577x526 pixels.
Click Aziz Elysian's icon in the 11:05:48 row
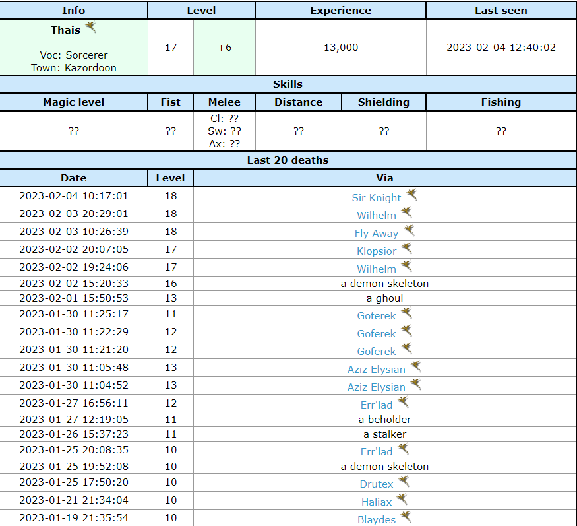(415, 367)
